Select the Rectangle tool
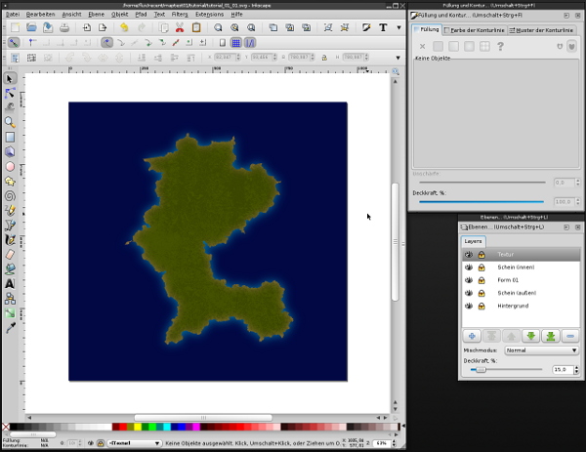The width and height of the screenshot is (586, 452). coord(10,137)
